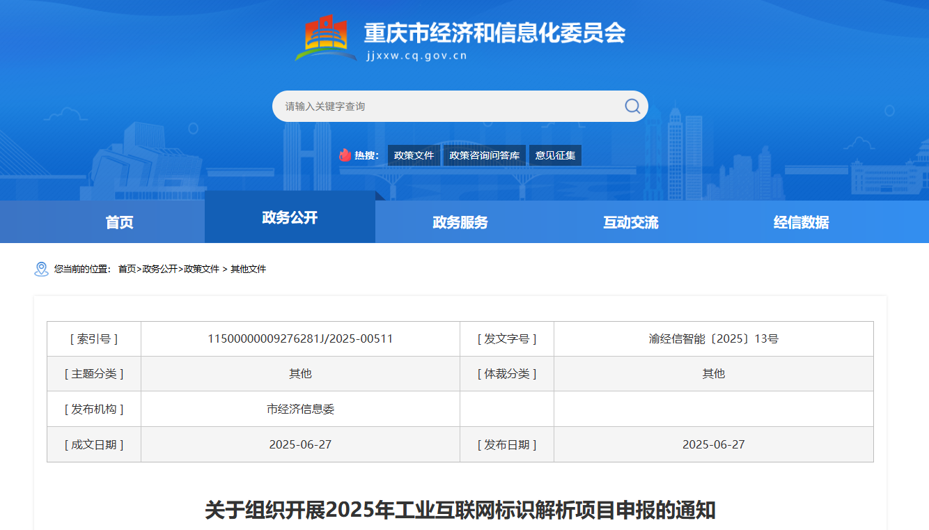Click 首页 in the breadcrumb trail
929x530 pixels.
127,269
